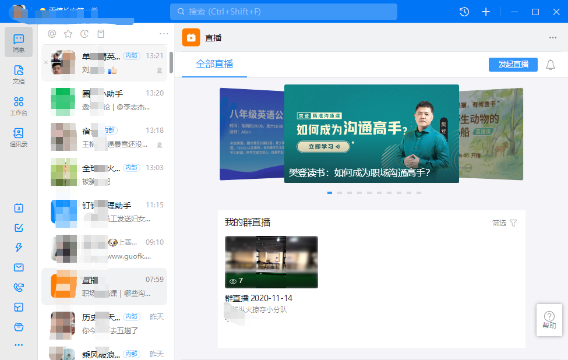Open the 帮助 help button
568x360 pixels.
[x=549, y=320]
